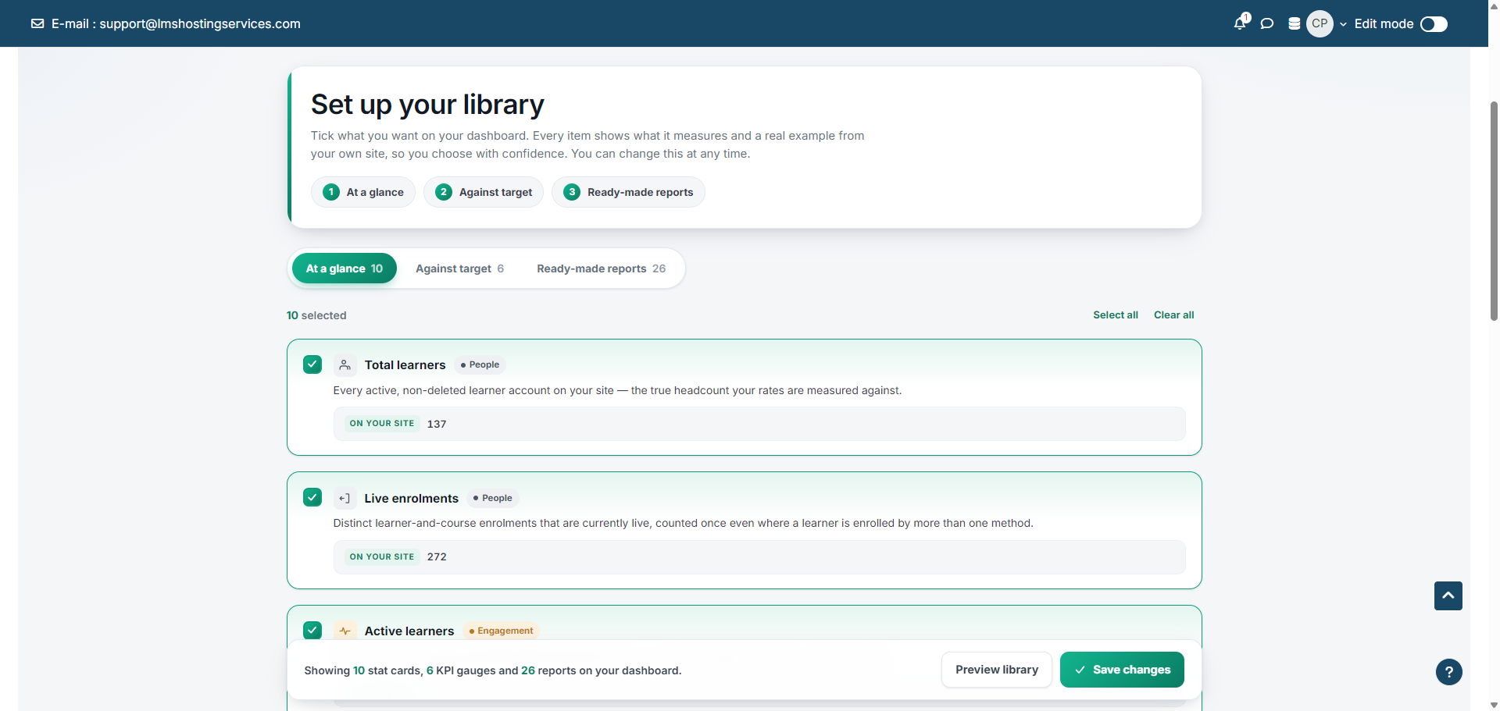Switch to the Against target 6 tab
The height and width of the screenshot is (711, 1500).
459,268
